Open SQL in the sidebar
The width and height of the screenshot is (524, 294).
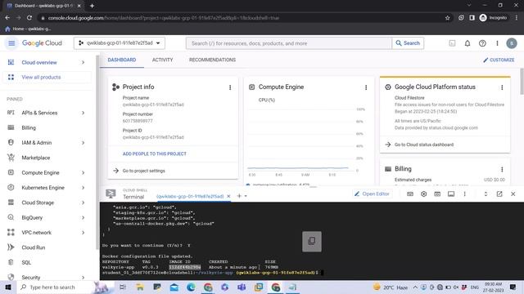[x=26, y=262]
